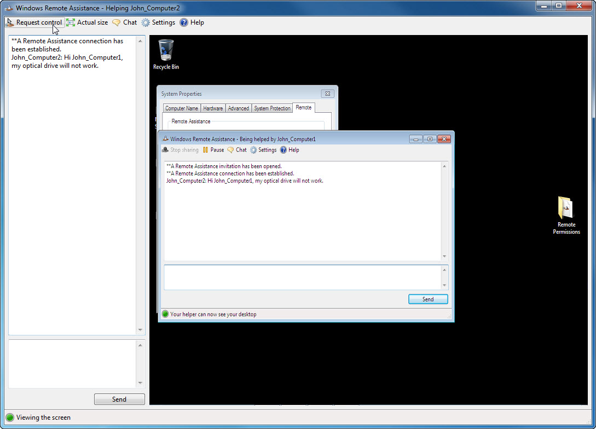
Task: Switch to the Computer Name tab
Action: point(181,108)
